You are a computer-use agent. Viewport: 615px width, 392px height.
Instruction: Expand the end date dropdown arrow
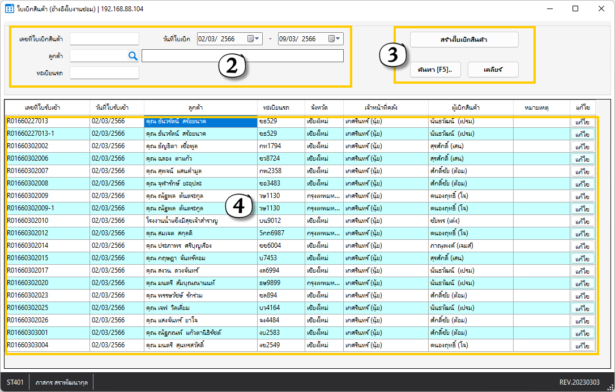[x=339, y=39]
